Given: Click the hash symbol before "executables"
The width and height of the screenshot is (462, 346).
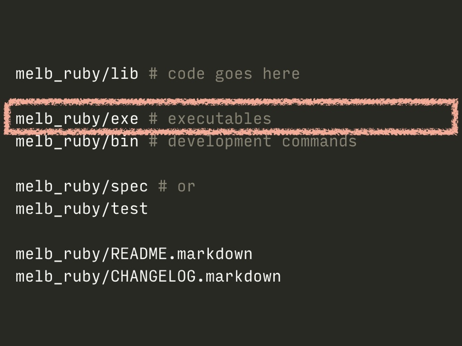Looking at the screenshot, I should (x=153, y=119).
